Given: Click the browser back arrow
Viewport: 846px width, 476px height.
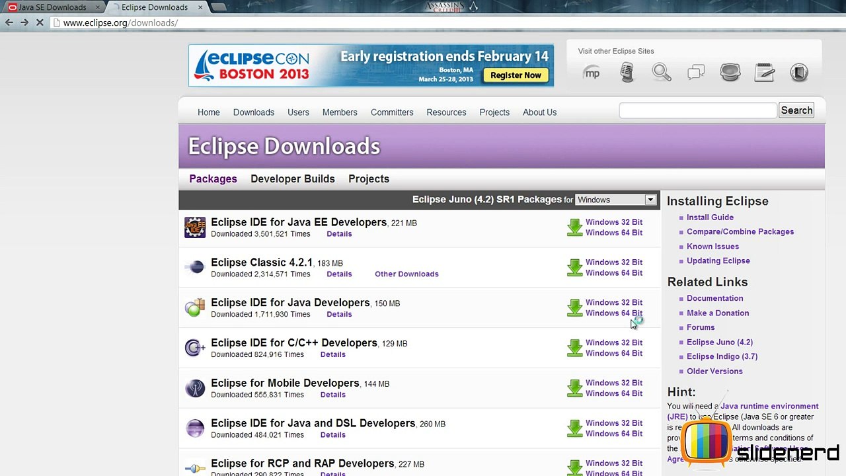Looking at the screenshot, I should 9,22.
